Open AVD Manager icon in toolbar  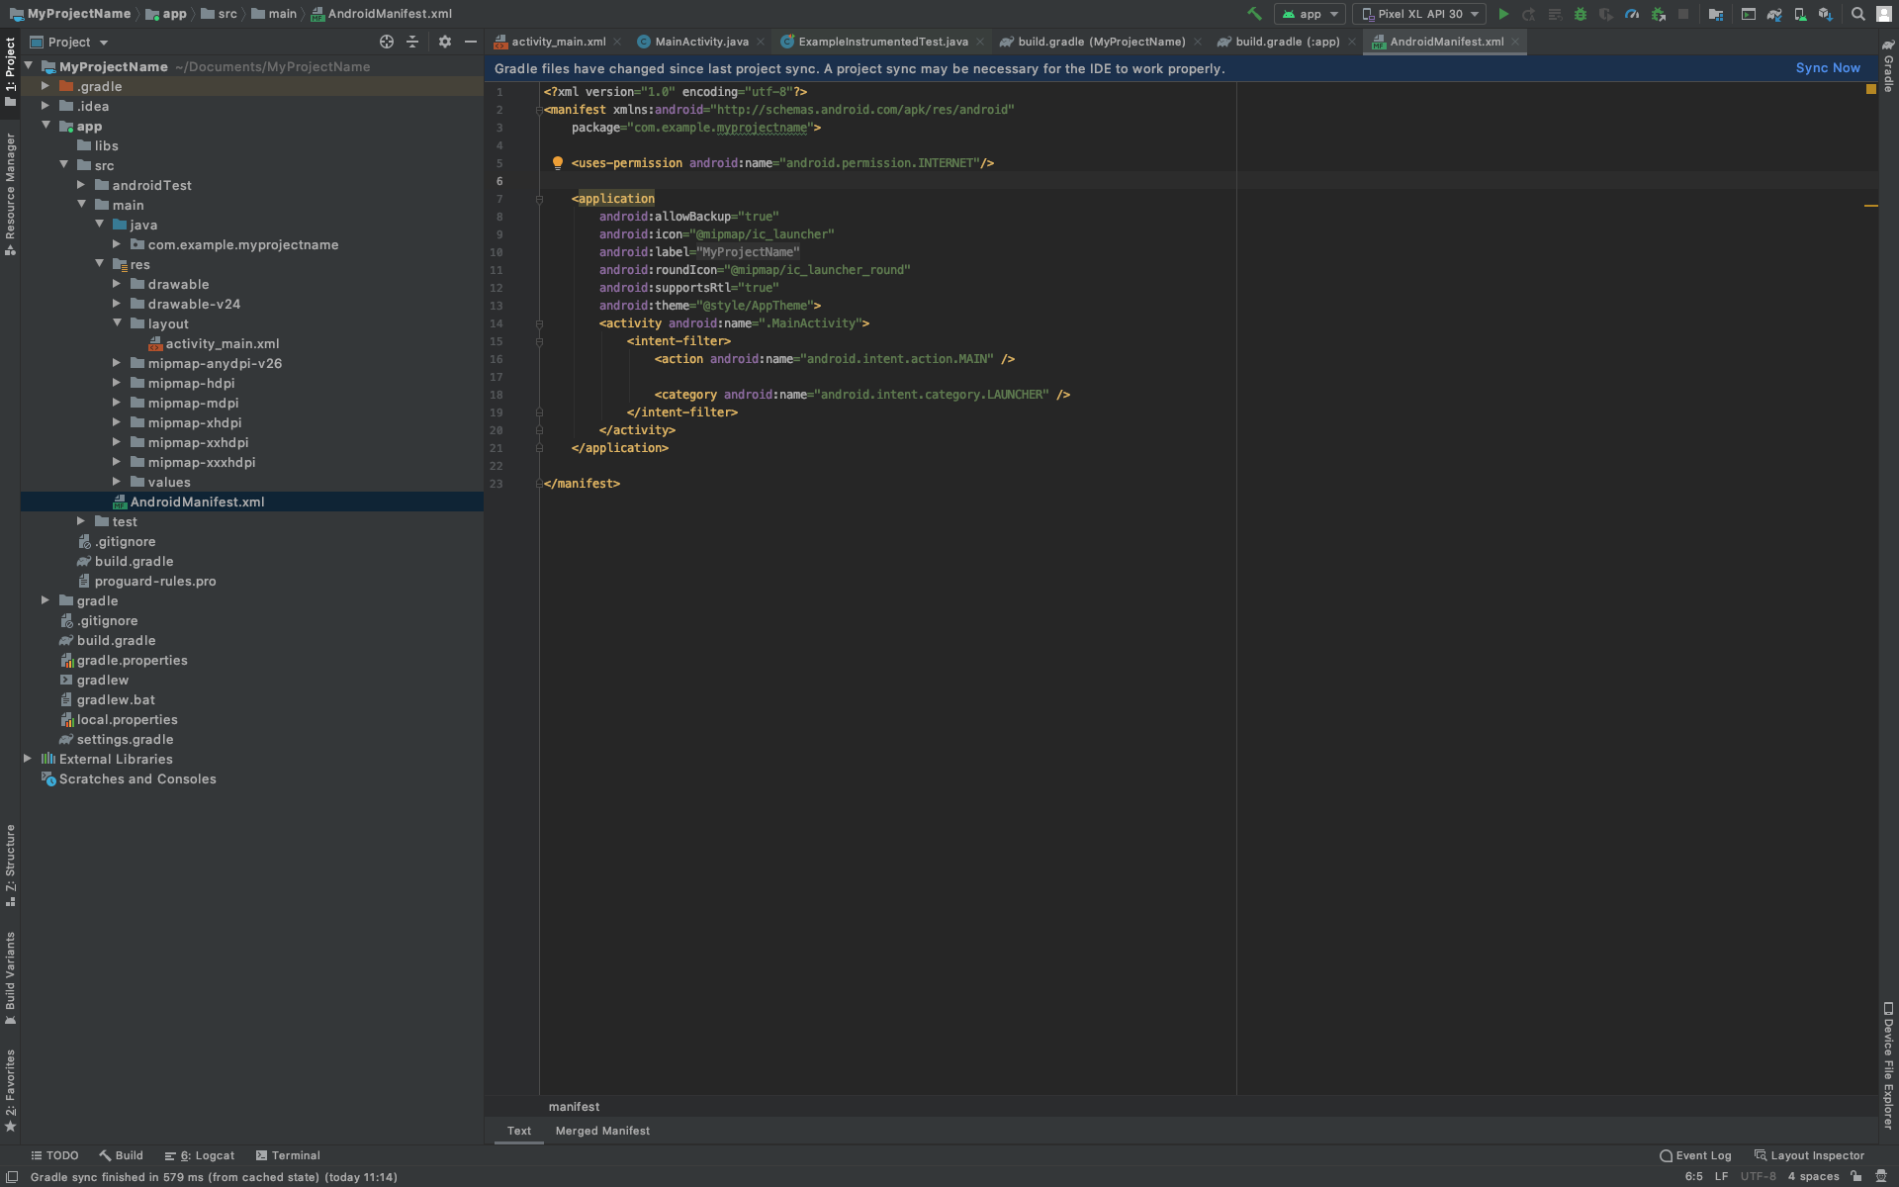click(1800, 14)
